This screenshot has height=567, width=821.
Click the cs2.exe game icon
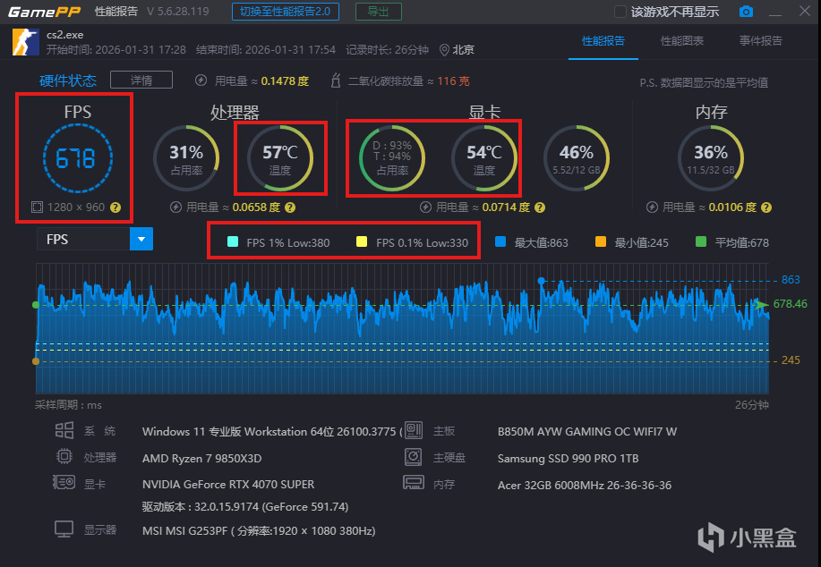26,42
